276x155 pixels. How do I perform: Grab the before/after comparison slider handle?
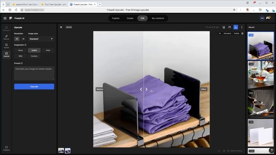[144, 89]
